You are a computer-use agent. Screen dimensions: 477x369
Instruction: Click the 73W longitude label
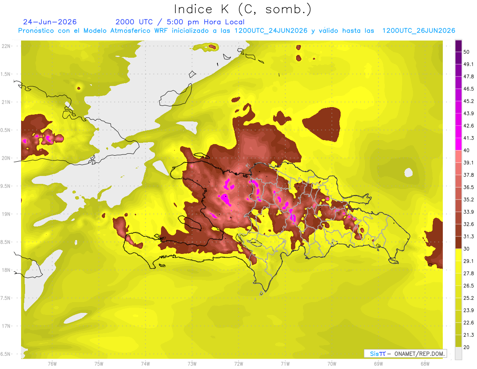(x=192, y=363)
